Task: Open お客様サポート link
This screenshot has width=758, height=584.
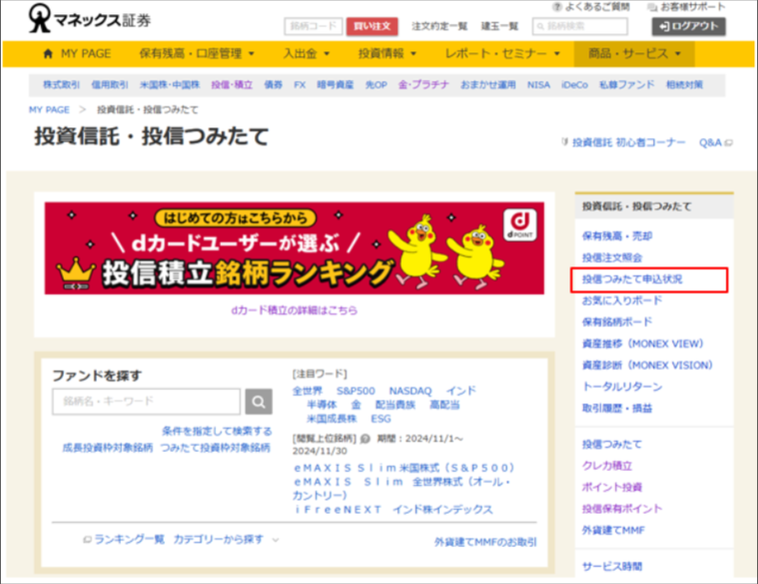Action: (x=687, y=7)
